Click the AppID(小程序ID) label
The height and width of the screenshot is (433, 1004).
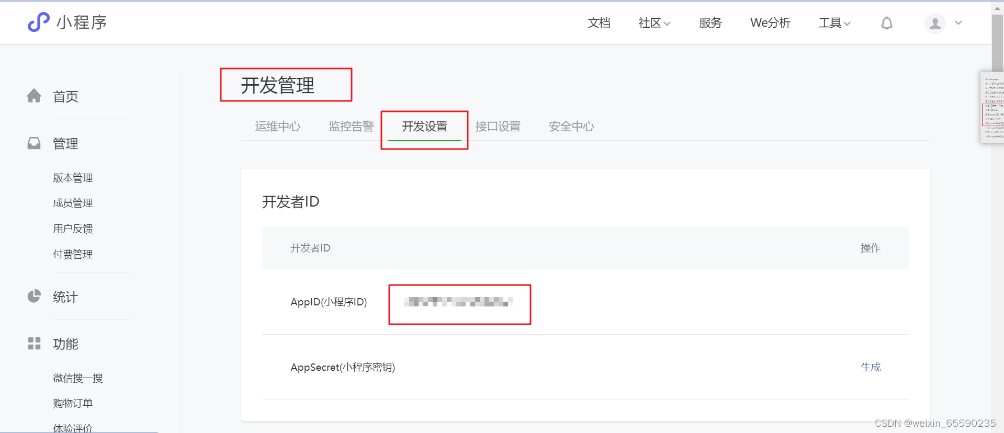click(x=329, y=302)
